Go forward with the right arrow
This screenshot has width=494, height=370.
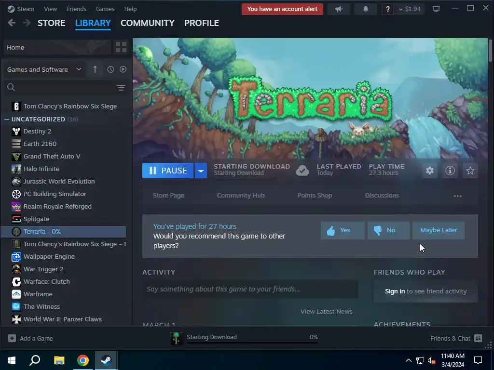(x=27, y=23)
